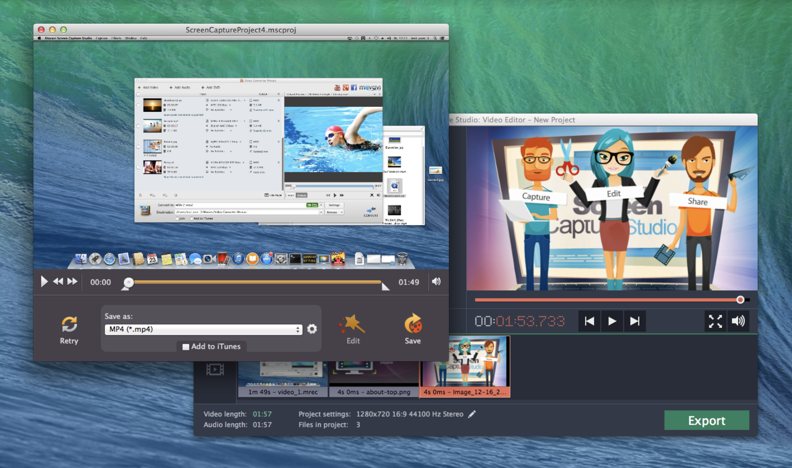Toggle fullscreen preview in Video Editor
Viewport: 792px width, 468px height.
pyautogui.click(x=715, y=321)
